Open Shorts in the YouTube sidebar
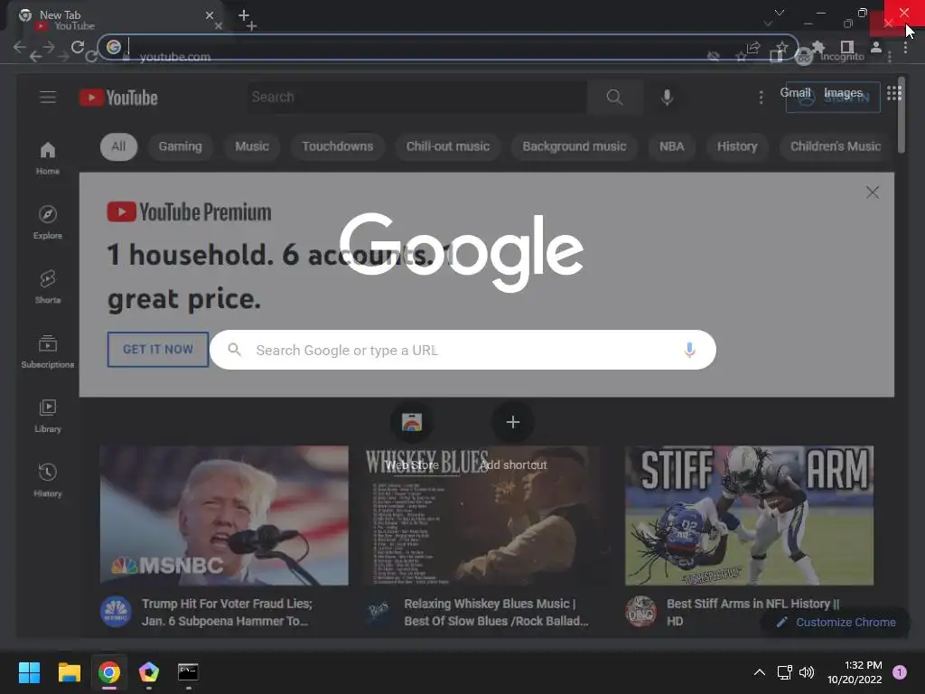Image resolution: width=925 pixels, height=694 pixels. pyautogui.click(x=48, y=286)
